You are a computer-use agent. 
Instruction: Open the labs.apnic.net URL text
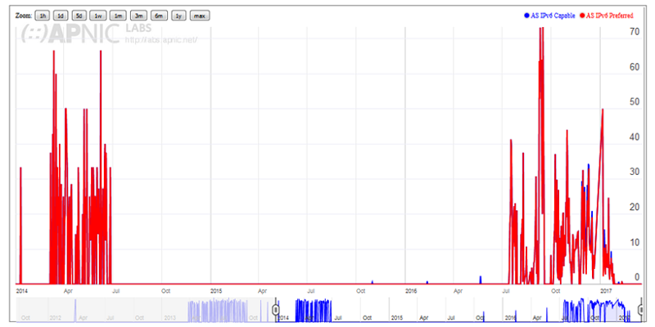161,43
